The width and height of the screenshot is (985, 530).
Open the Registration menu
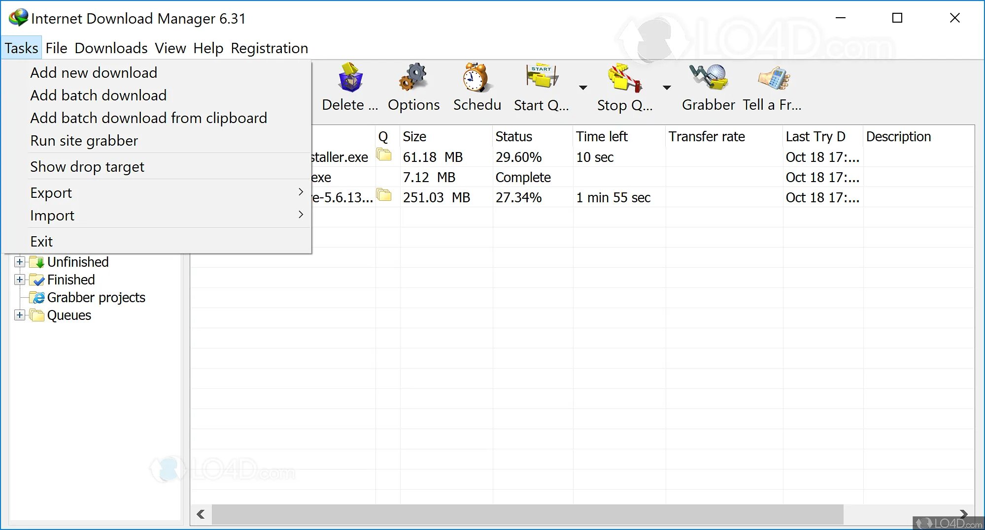click(x=269, y=48)
